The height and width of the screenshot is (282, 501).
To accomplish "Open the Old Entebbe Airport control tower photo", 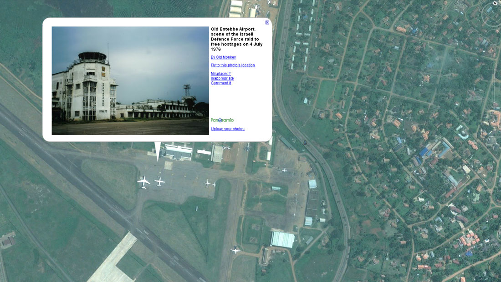I will pos(130,81).
